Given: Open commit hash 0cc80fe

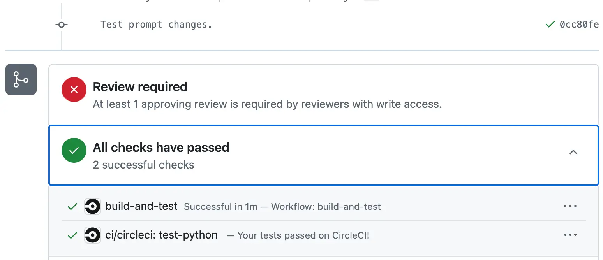Looking at the screenshot, I should (579, 25).
